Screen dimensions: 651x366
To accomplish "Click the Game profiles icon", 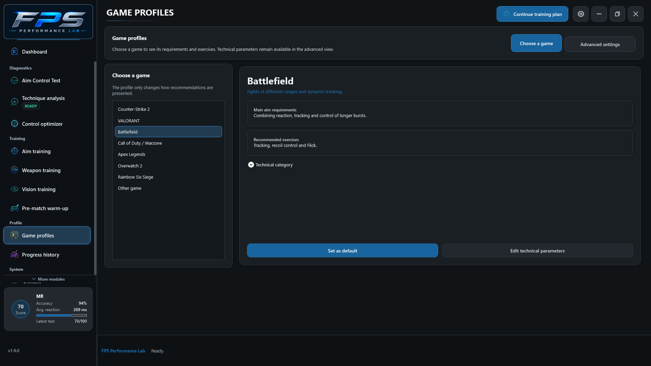I will [x=14, y=235].
